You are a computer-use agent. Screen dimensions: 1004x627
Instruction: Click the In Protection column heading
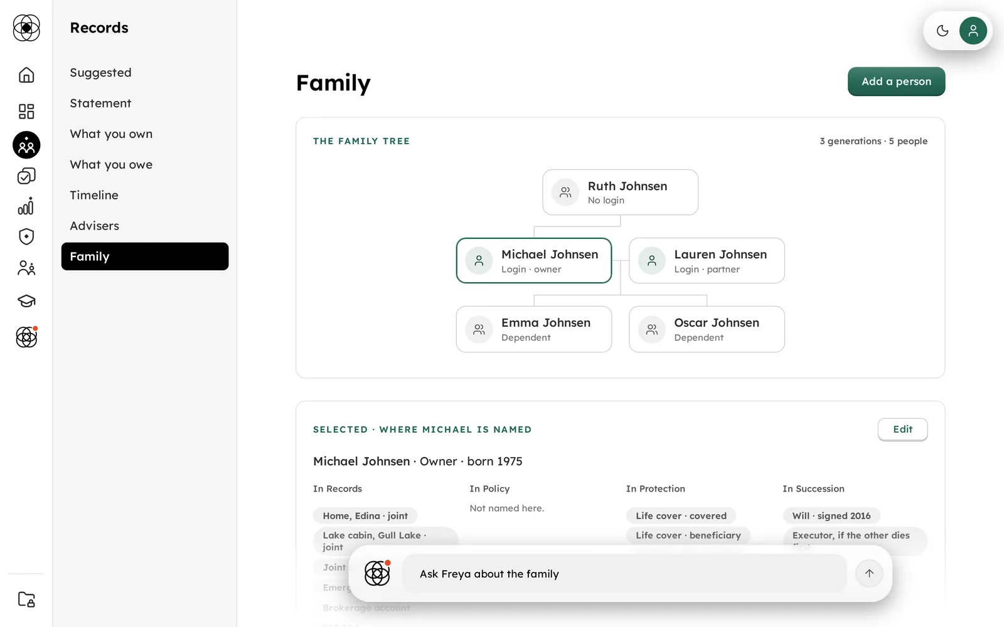(655, 489)
